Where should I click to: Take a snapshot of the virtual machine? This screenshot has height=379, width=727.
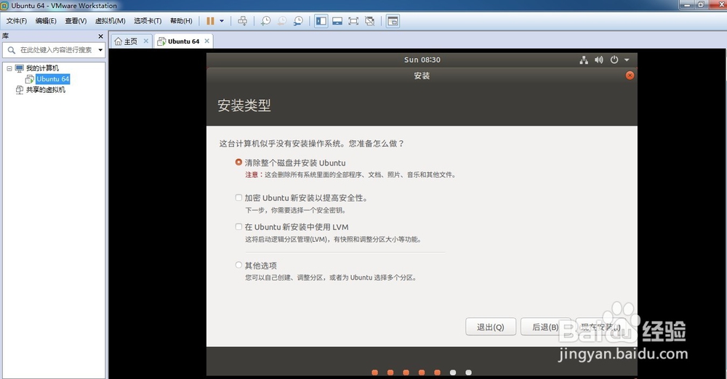coord(265,21)
